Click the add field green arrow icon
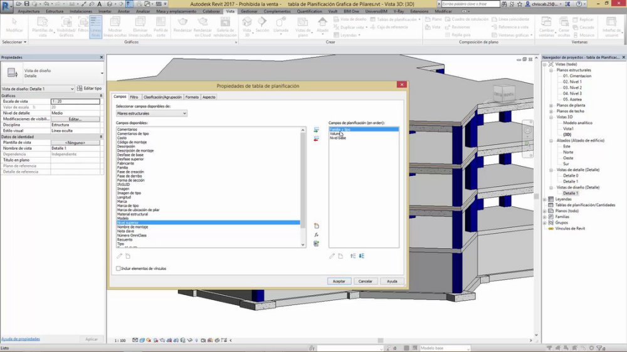The image size is (627, 352). [316, 130]
